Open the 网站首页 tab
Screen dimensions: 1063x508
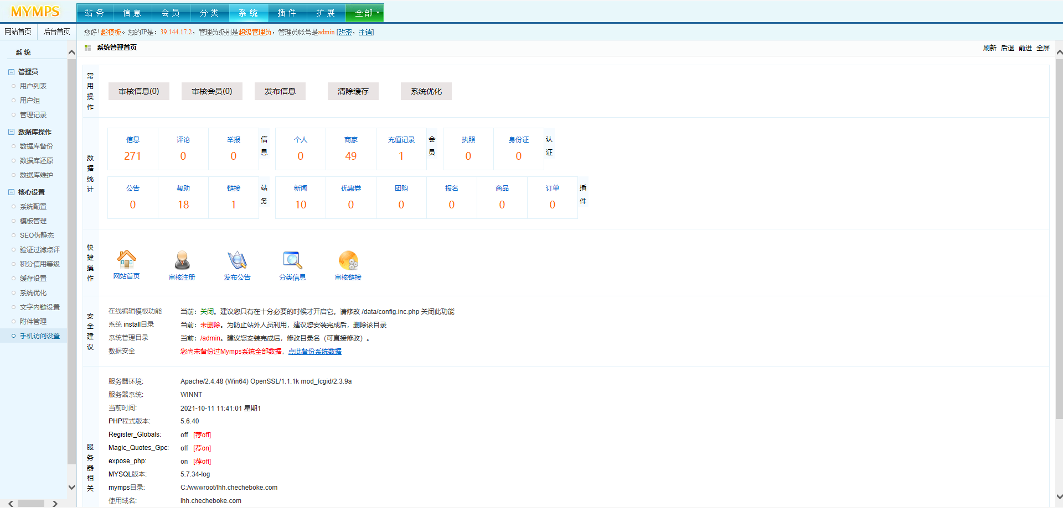[18, 32]
